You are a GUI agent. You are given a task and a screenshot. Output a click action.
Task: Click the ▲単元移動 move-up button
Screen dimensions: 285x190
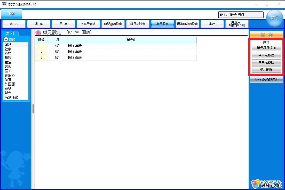[266, 55]
